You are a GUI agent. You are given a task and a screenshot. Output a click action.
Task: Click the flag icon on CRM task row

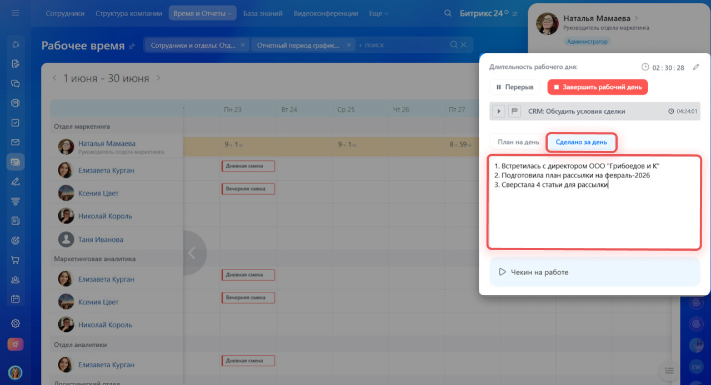(514, 111)
